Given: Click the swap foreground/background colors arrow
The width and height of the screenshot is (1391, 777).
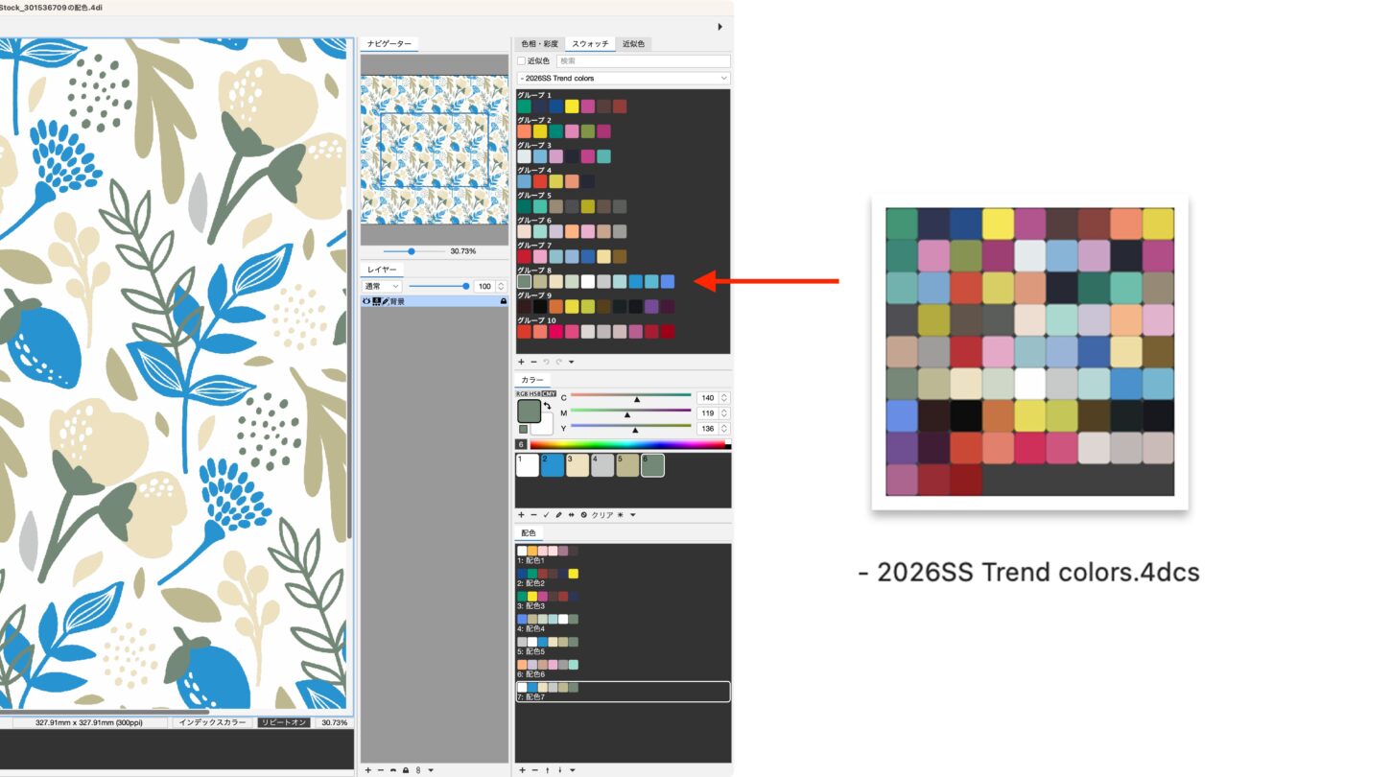Looking at the screenshot, I should click(547, 406).
